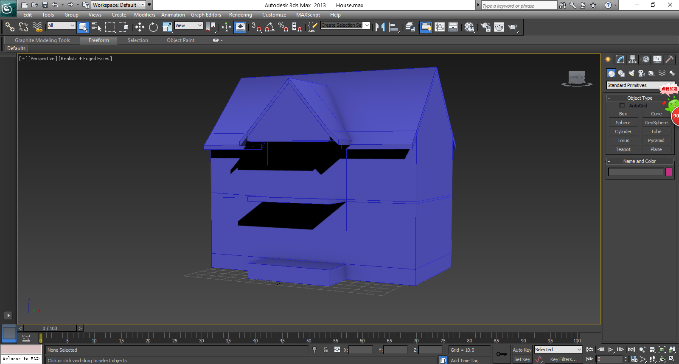Switch the Create panel to Lights category
The height and width of the screenshot is (364, 679).
(x=631, y=73)
